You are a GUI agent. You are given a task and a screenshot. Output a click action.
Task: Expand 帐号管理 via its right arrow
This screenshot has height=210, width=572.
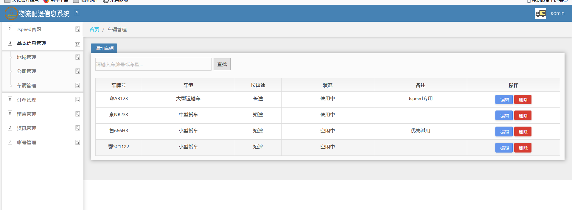[77, 142]
